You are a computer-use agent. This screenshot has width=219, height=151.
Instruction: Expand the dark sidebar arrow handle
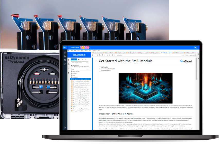tap(65, 99)
